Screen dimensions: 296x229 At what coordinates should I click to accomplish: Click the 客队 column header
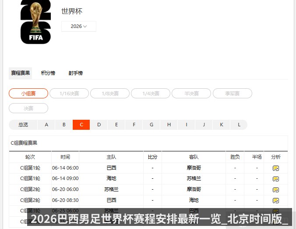(x=194, y=157)
